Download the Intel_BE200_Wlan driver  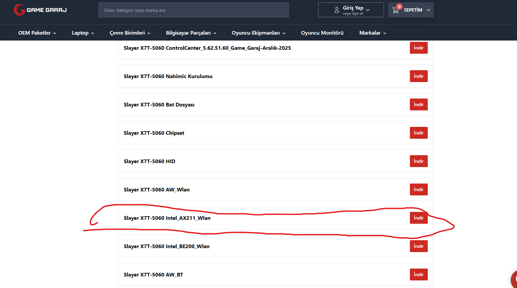pyautogui.click(x=419, y=246)
